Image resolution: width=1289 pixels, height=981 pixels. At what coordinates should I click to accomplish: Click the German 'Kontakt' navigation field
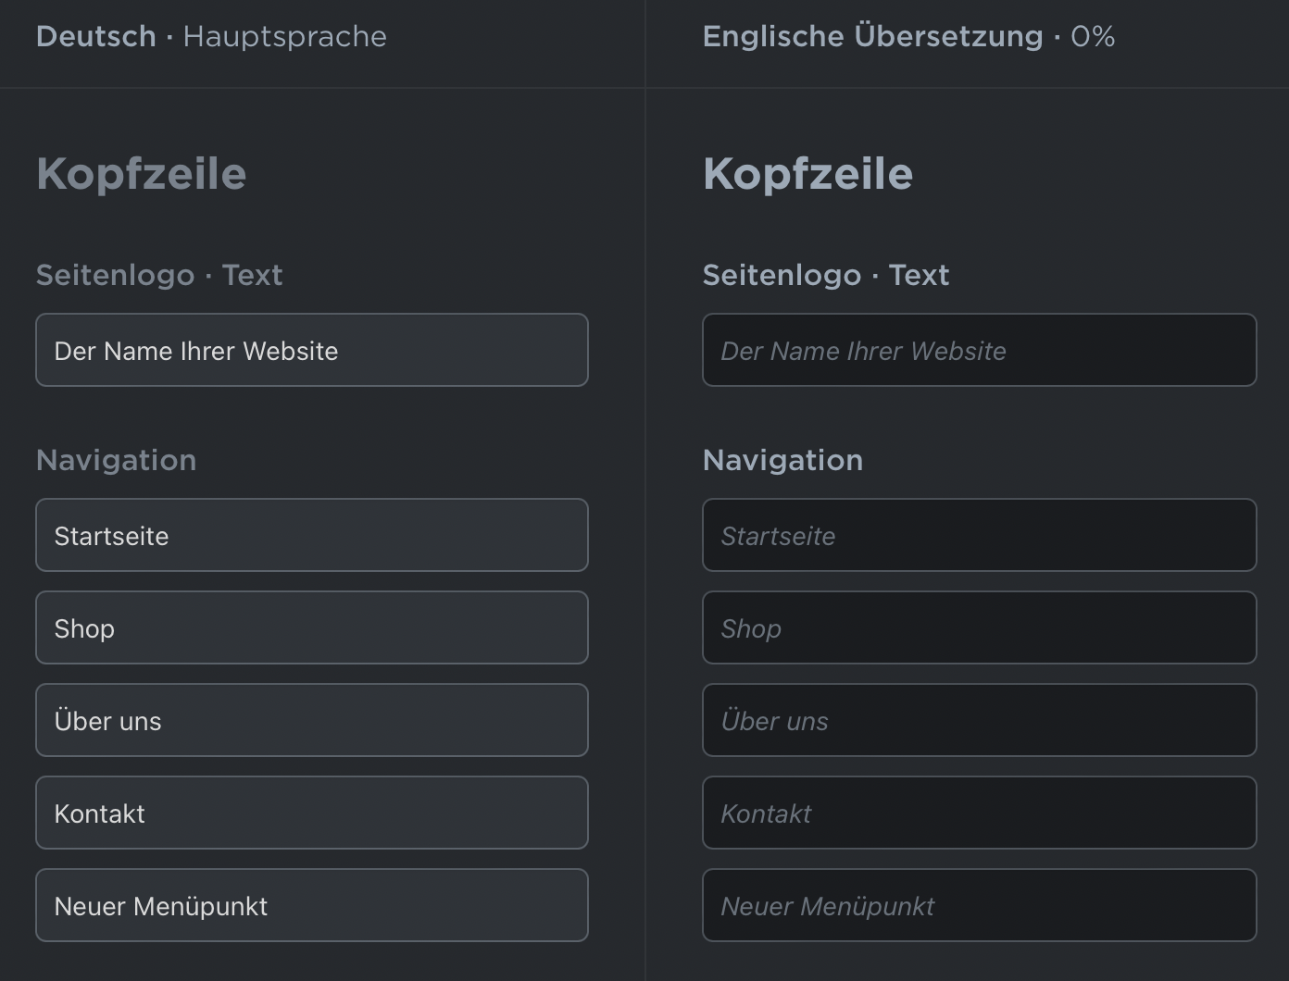(312, 813)
